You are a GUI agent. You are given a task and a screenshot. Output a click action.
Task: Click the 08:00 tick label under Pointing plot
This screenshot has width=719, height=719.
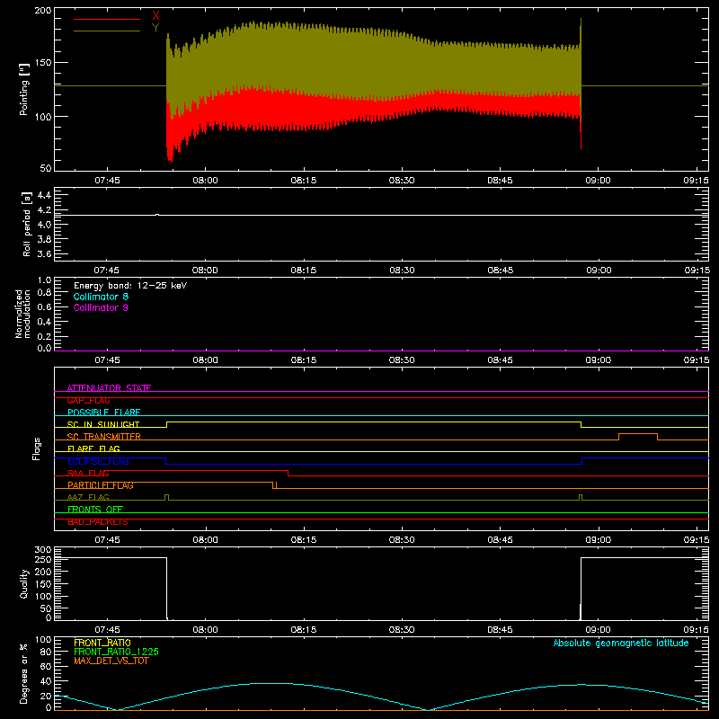[x=205, y=181]
